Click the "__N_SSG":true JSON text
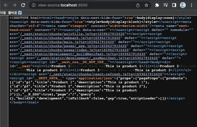This screenshot has width=197, height=127. (37, 94)
